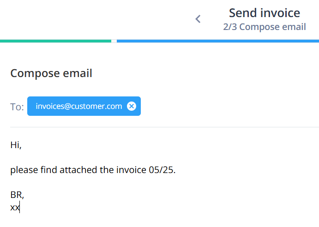Click the "05/25." invoice number in the message
The image size is (319, 227).
point(162,170)
